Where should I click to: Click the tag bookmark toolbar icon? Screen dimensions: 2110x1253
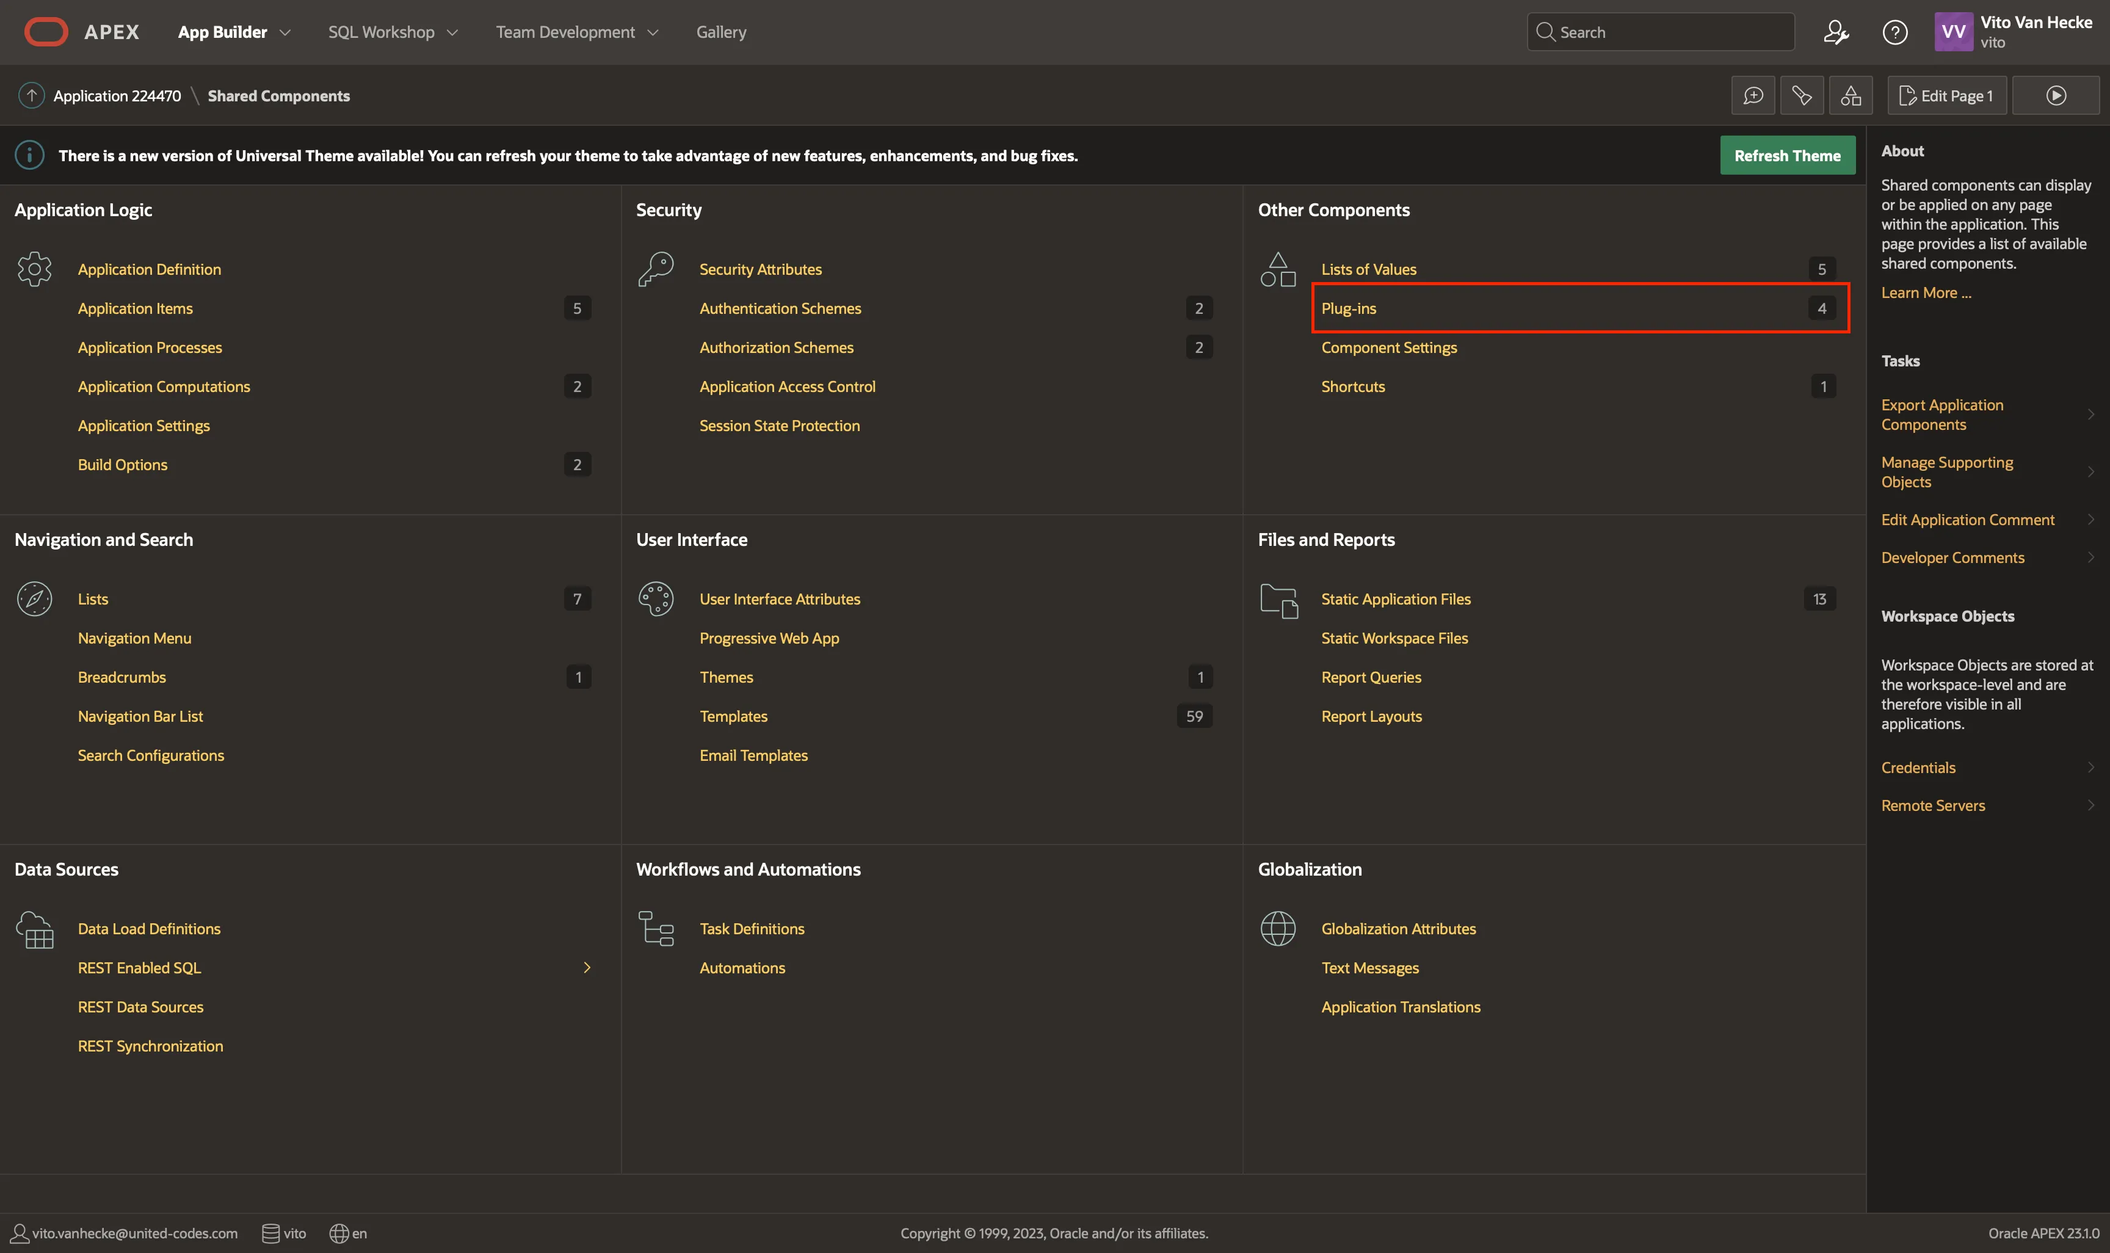point(1801,95)
